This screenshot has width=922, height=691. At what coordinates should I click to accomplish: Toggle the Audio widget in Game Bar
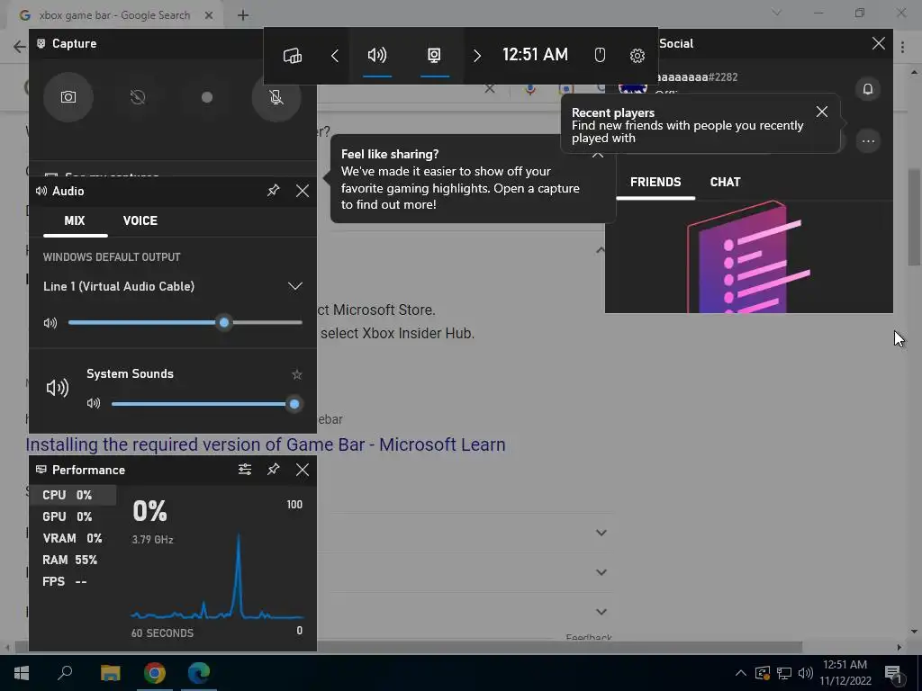pos(377,56)
